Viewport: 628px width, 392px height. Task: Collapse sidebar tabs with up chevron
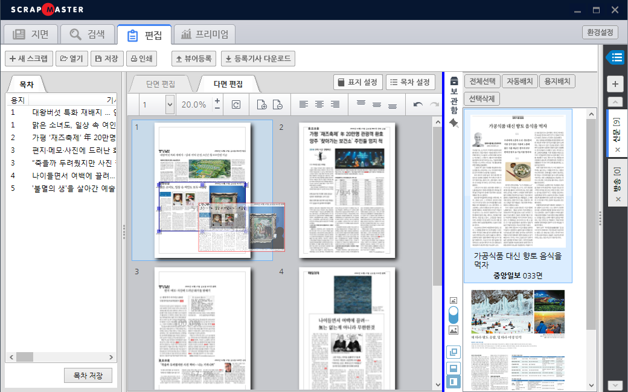pyautogui.click(x=615, y=102)
